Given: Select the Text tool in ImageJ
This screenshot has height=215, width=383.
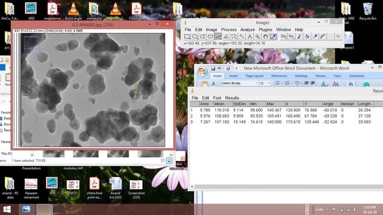Looking at the screenshot, I should (250, 36).
